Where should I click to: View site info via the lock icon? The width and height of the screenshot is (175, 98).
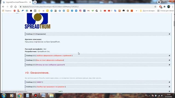21,7
